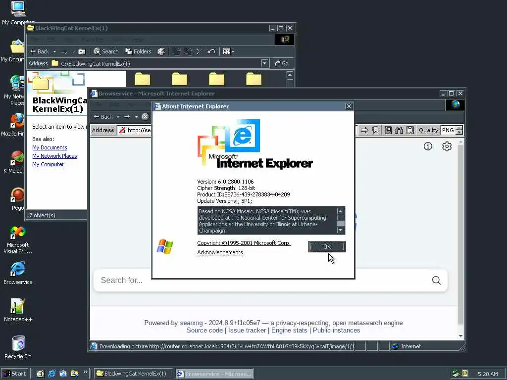
Task: Click the Browservice taskbar button
Action: (214, 374)
